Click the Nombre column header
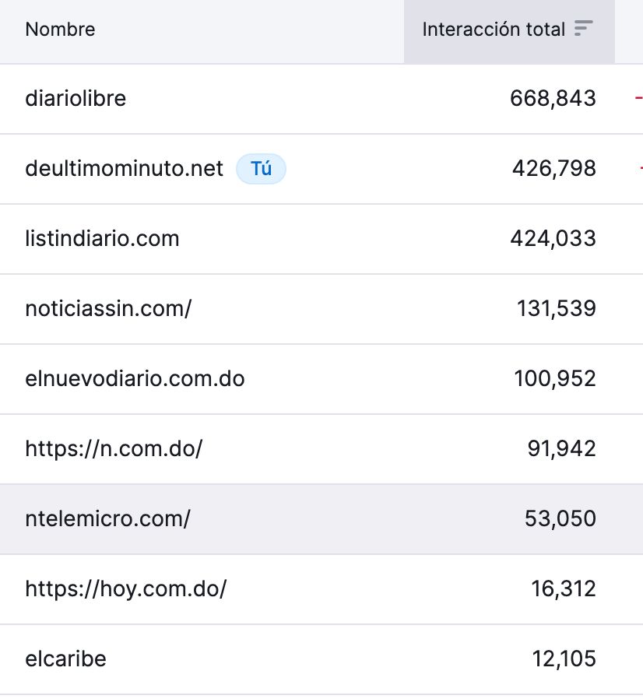Screen dimensions: 643x699 click(60, 30)
